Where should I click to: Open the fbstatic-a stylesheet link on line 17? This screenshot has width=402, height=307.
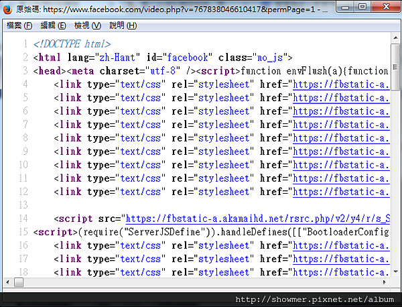[341, 259]
